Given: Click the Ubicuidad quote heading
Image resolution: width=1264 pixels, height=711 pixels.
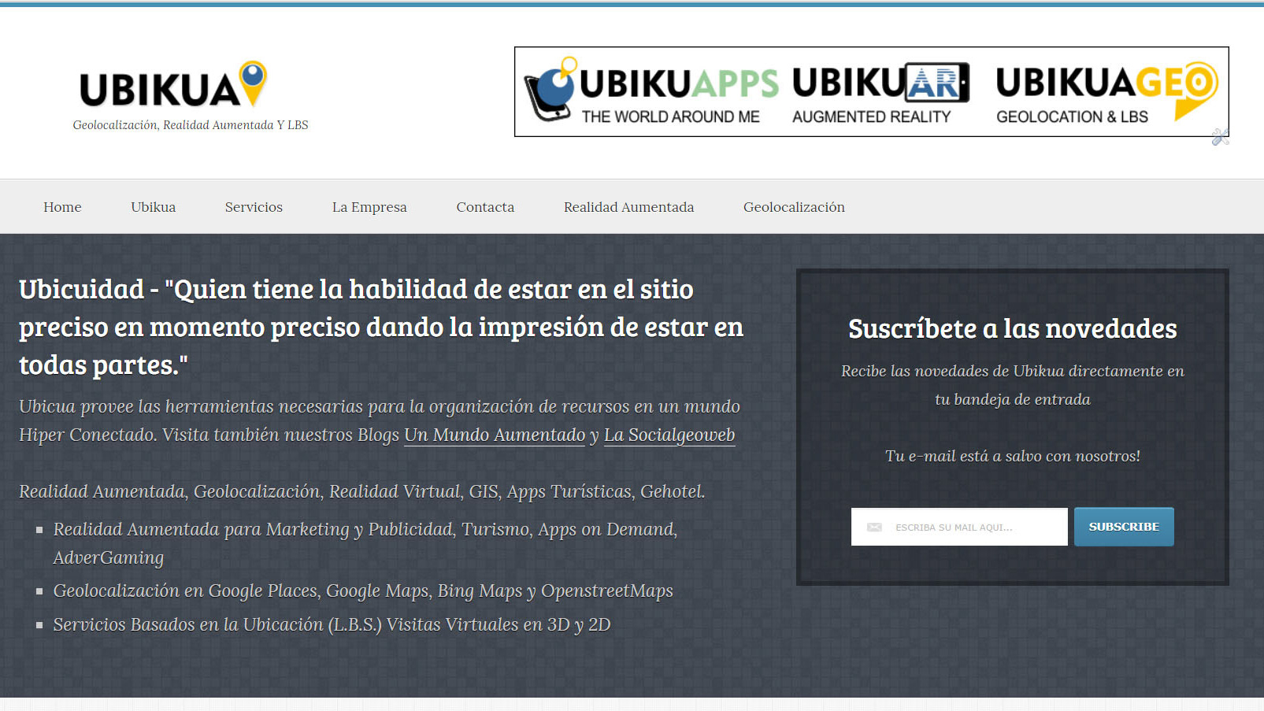Looking at the screenshot, I should coord(381,327).
